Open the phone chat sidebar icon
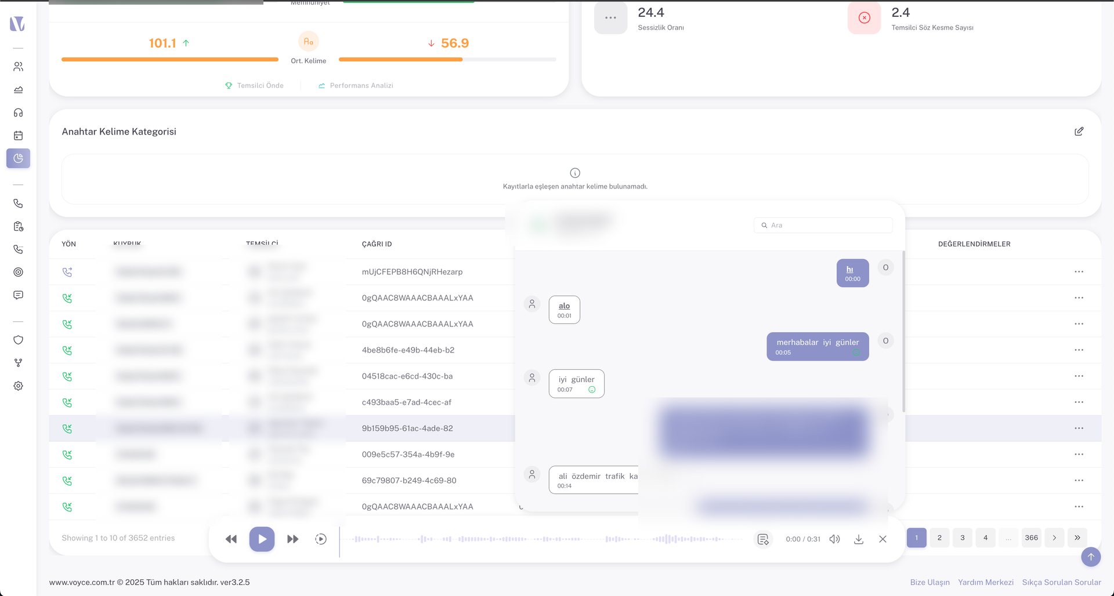The image size is (1114, 596). click(18, 249)
